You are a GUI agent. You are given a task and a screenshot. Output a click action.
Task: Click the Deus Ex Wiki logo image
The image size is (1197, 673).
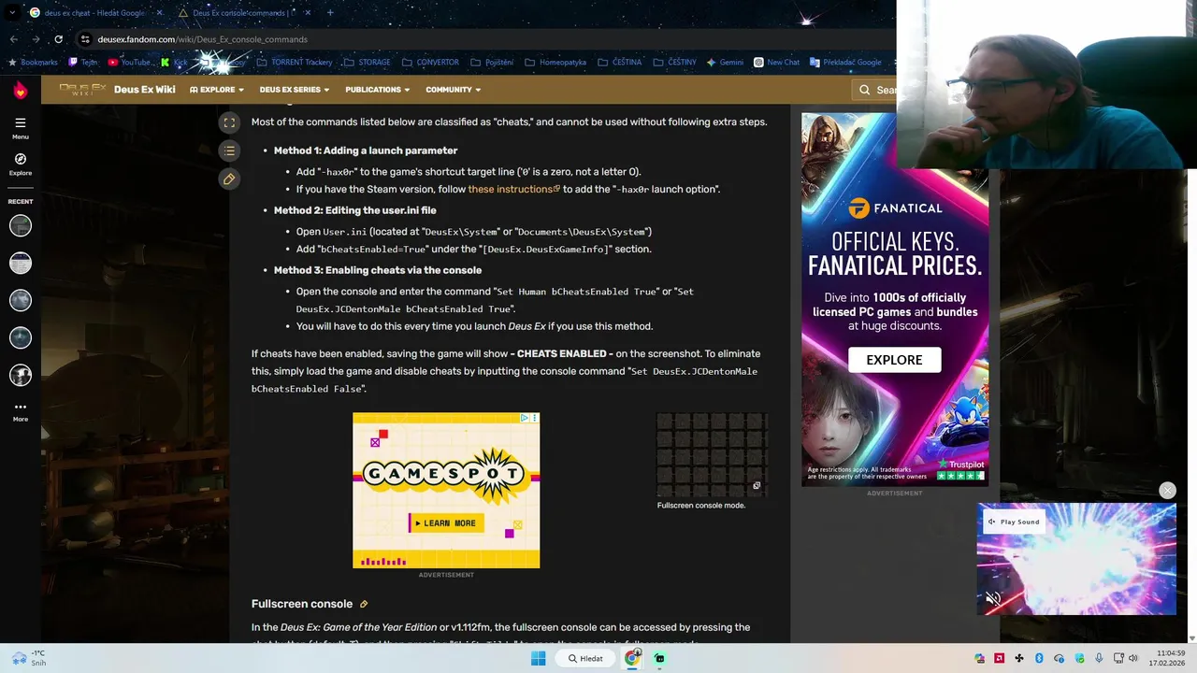[82, 90]
